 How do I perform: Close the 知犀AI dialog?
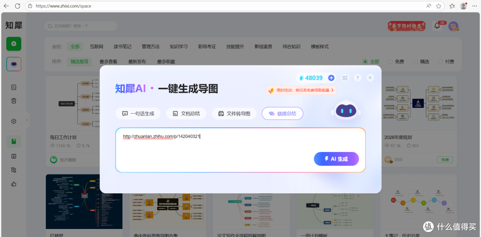[x=370, y=78]
